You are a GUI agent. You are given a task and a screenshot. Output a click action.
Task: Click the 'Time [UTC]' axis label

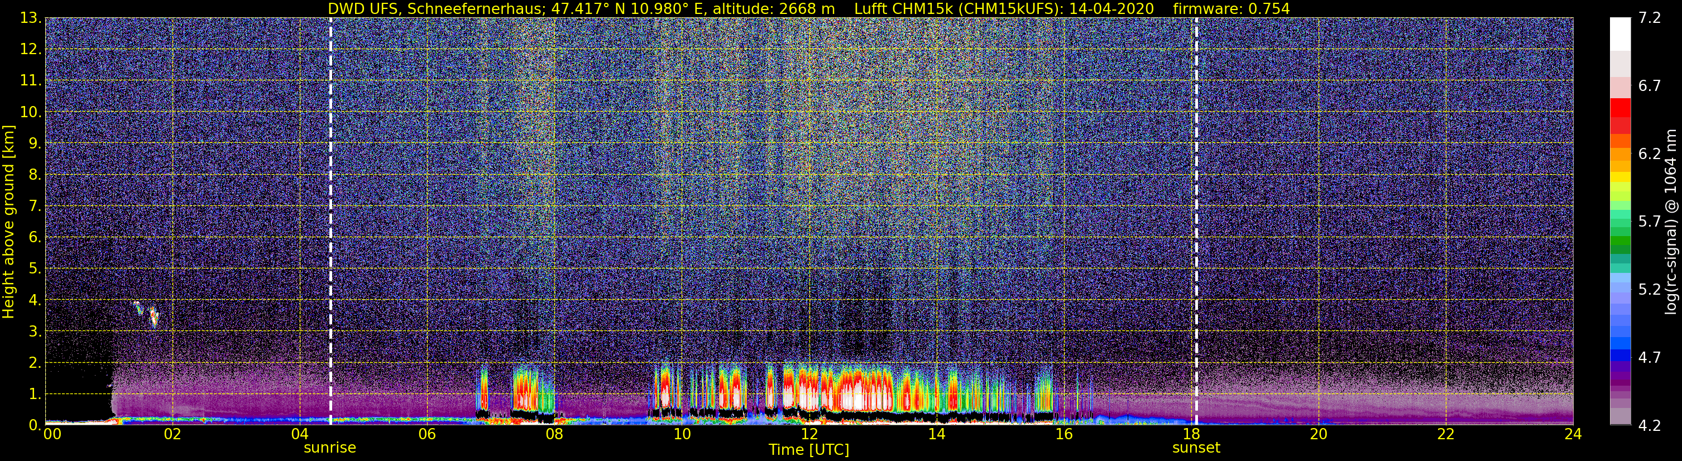pos(808,450)
